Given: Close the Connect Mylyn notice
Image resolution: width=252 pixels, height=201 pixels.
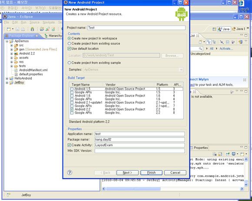Looking at the screenshot, I should [245, 80].
